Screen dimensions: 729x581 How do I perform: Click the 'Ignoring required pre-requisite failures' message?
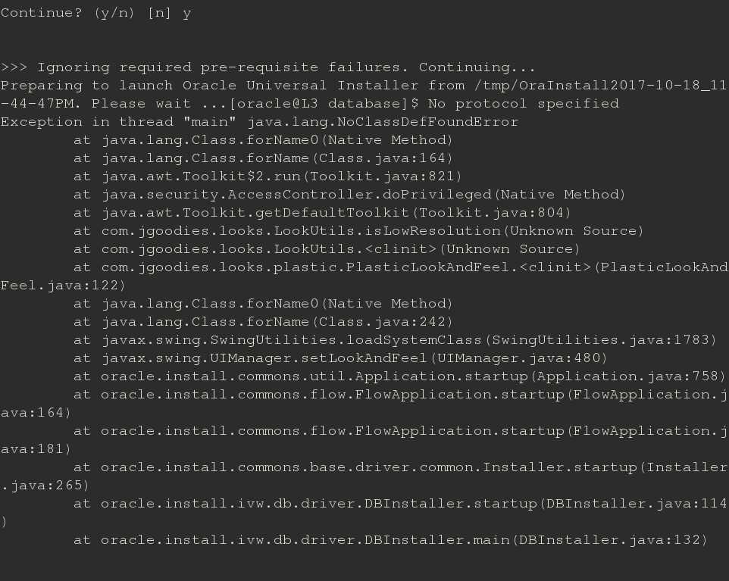click(222, 67)
